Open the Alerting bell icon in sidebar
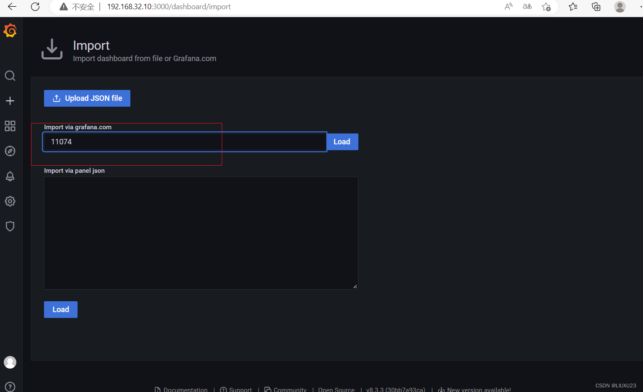The height and width of the screenshot is (392, 643). click(x=10, y=176)
